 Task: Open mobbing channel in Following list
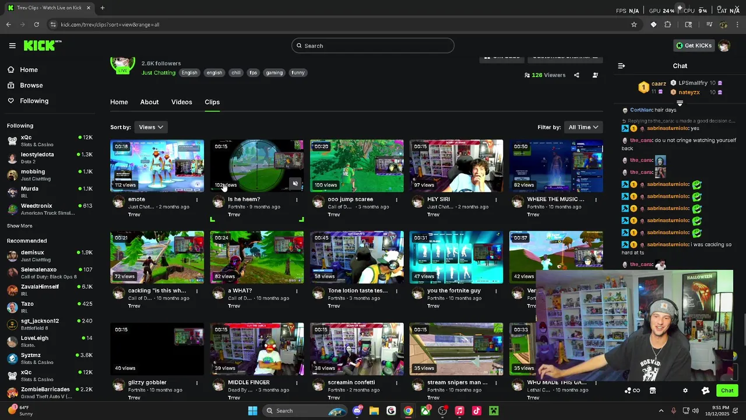point(50,175)
